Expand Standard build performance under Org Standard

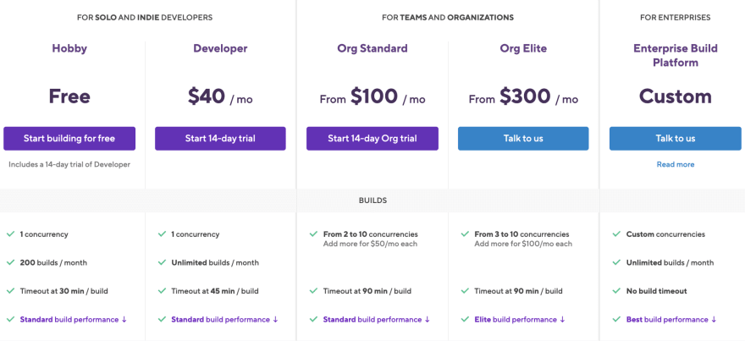click(376, 320)
